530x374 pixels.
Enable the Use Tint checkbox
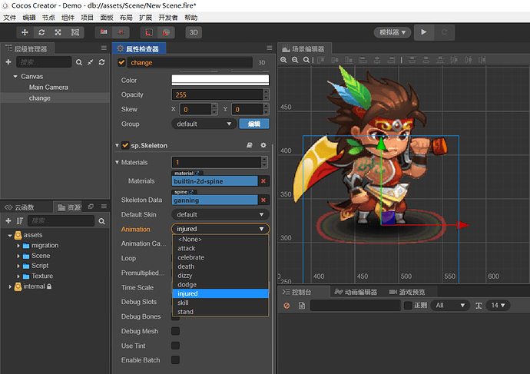tap(175, 346)
